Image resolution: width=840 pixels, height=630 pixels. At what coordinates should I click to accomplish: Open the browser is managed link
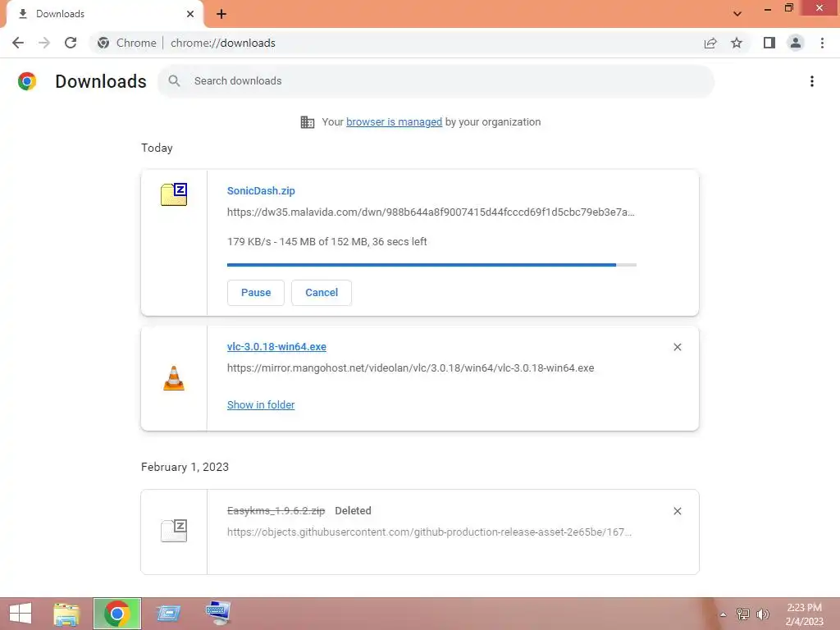point(395,122)
